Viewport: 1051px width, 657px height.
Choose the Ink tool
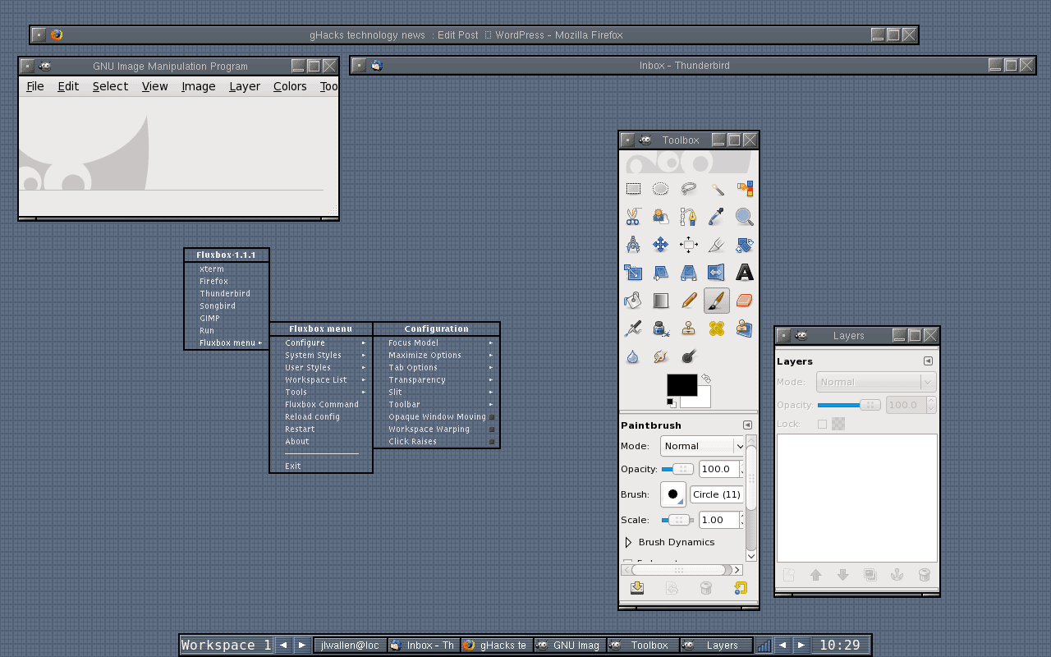[660, 328]
